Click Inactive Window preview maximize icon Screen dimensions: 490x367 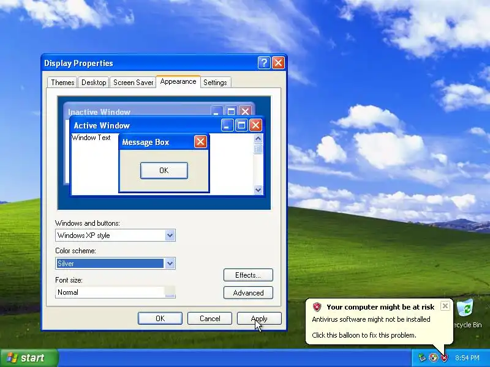[231, 111]
